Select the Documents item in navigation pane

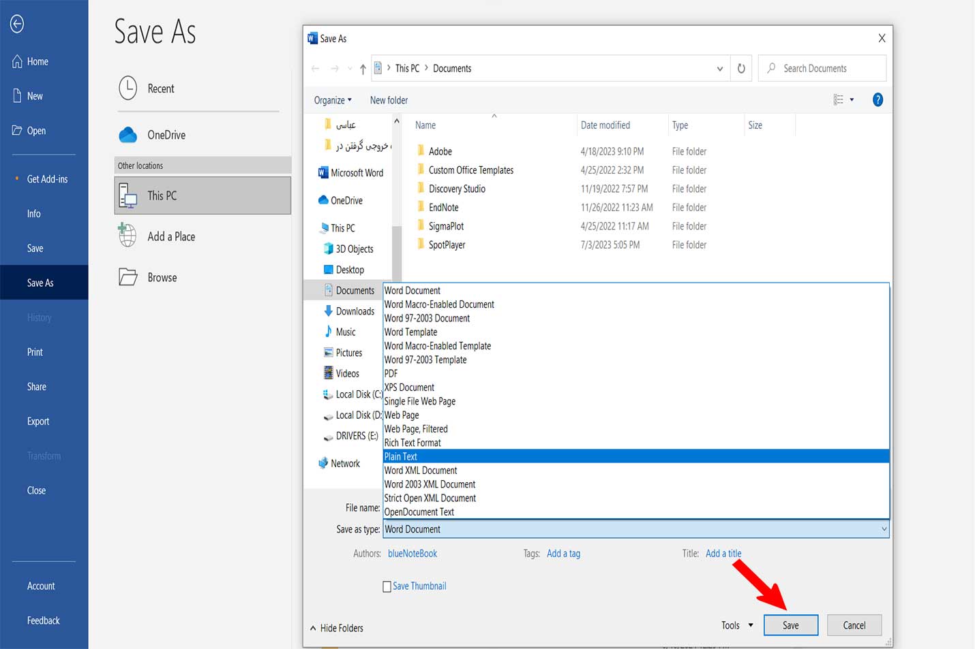pyautogui.click(x=348, y=290)
